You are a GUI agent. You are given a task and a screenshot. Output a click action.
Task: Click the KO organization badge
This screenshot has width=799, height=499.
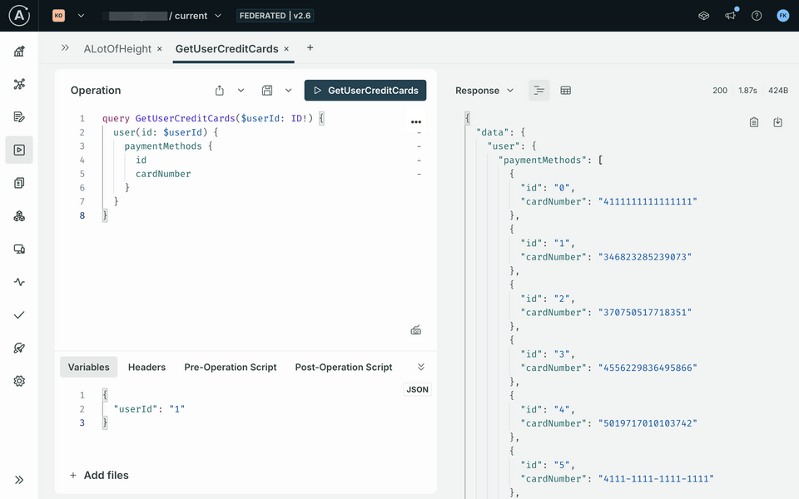(58, 15)
